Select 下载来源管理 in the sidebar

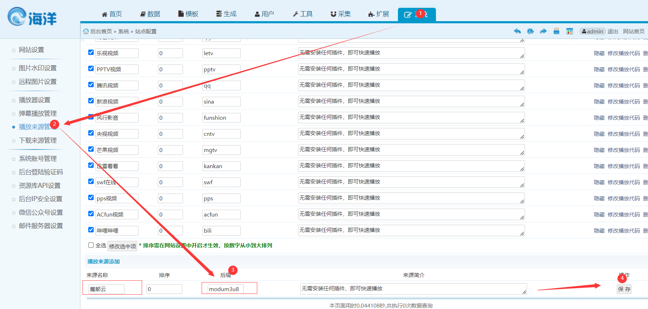(x=38, y=141)
